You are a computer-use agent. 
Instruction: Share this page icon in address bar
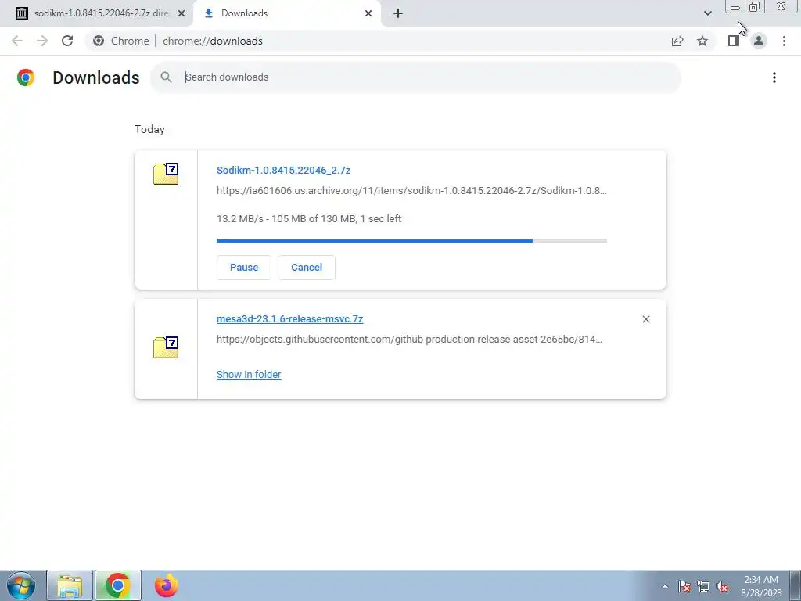point(677,41)
